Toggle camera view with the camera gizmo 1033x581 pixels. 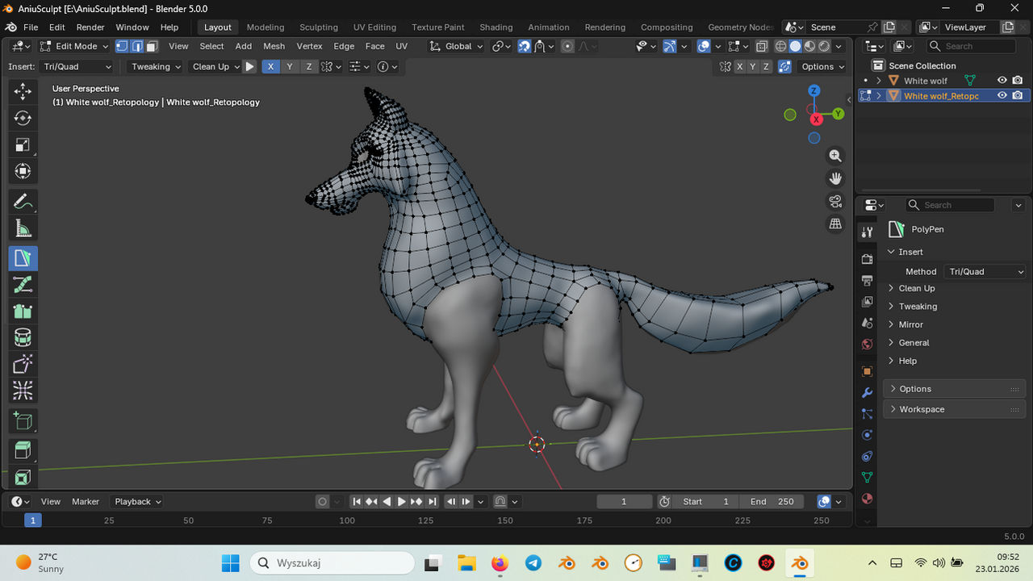[x=835, y=201]
